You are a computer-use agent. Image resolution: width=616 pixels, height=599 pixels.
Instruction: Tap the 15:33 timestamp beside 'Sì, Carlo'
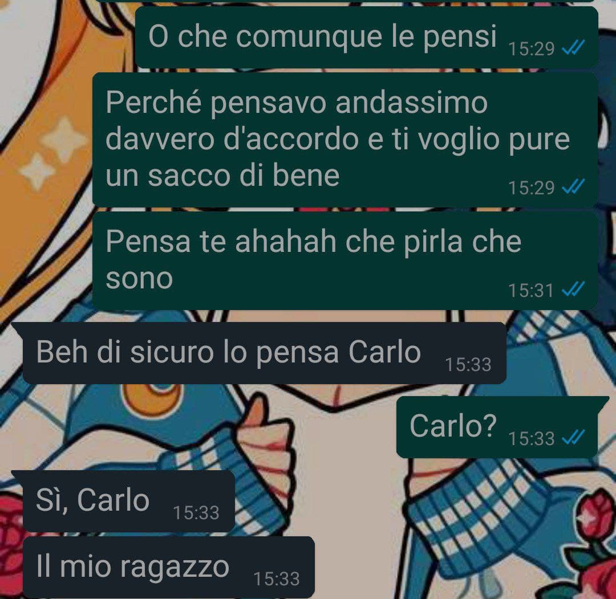[x=196, y=512]
